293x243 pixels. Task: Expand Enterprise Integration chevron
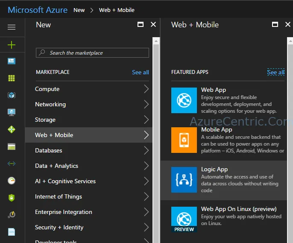pyautogui.click(x=146, y=212)
